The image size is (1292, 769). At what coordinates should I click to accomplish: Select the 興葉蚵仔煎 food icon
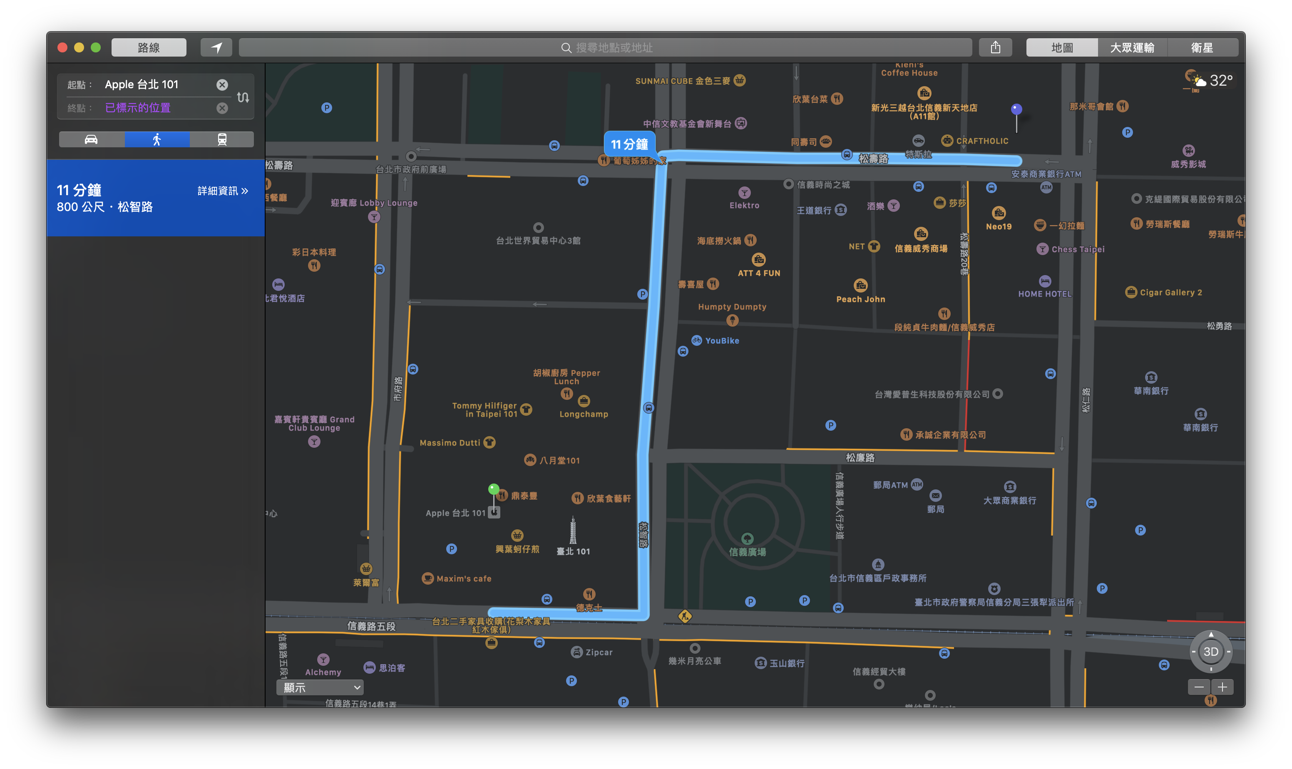517,536
